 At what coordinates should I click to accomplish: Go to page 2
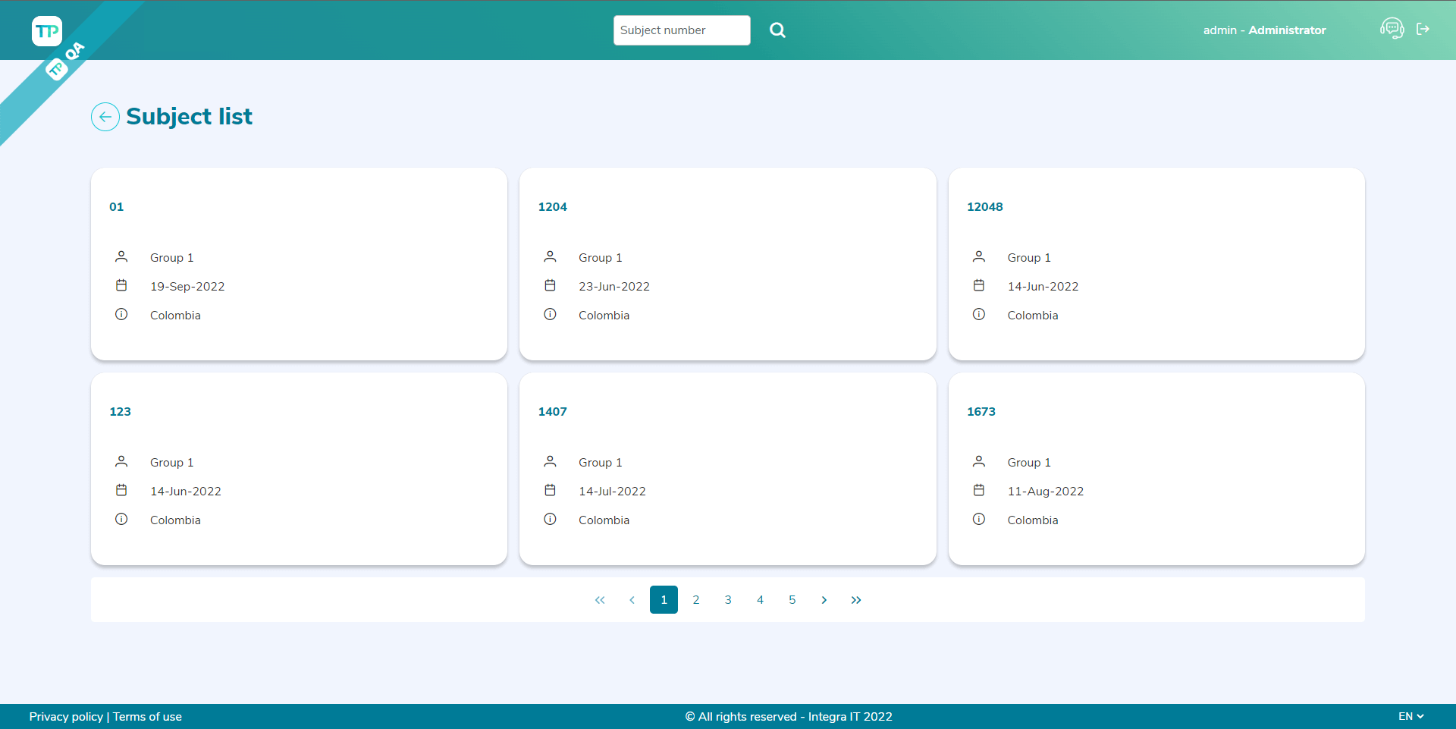(696, 600)
